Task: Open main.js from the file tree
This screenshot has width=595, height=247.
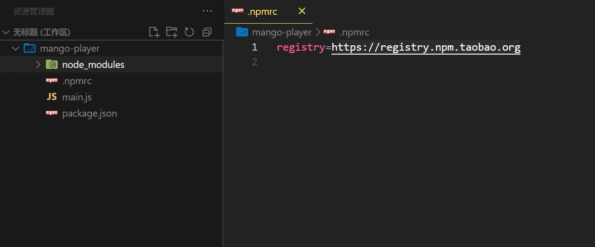Action: pos(76,97)
